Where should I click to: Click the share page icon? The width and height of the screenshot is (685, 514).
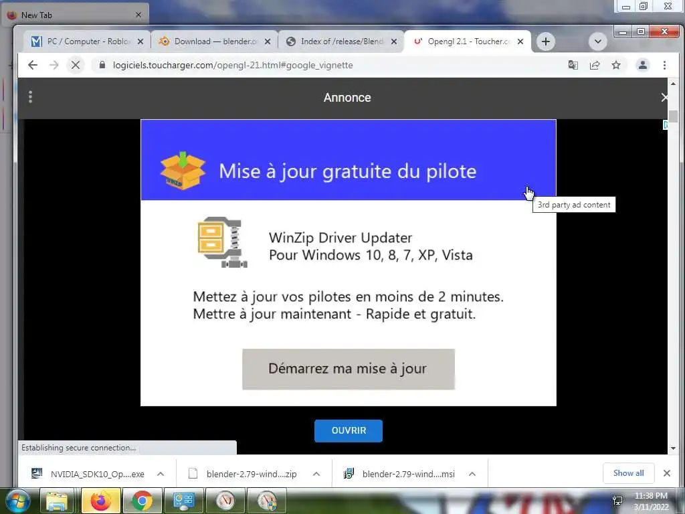595,65
